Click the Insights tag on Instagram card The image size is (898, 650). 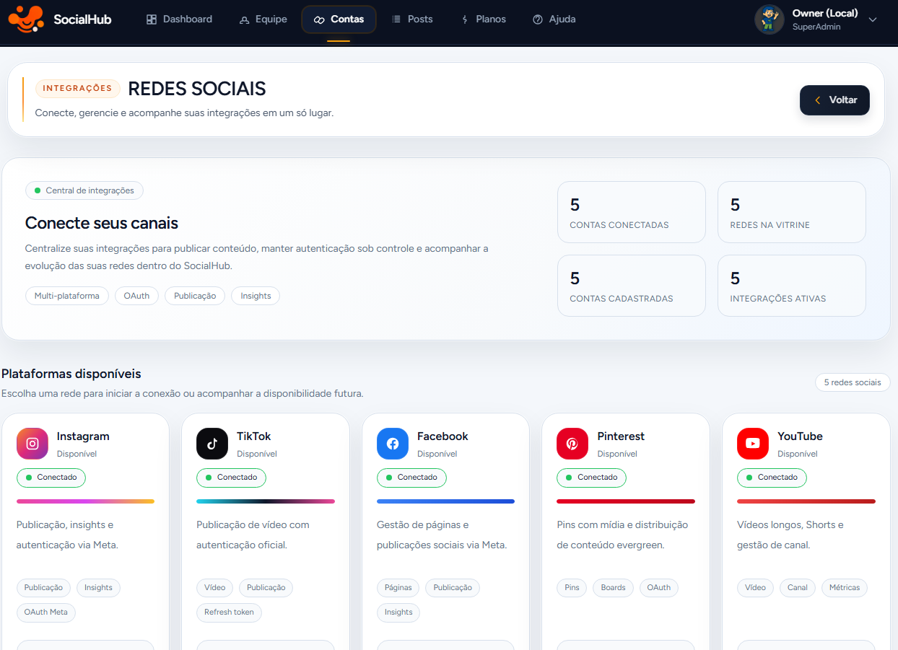click(98, 588)
